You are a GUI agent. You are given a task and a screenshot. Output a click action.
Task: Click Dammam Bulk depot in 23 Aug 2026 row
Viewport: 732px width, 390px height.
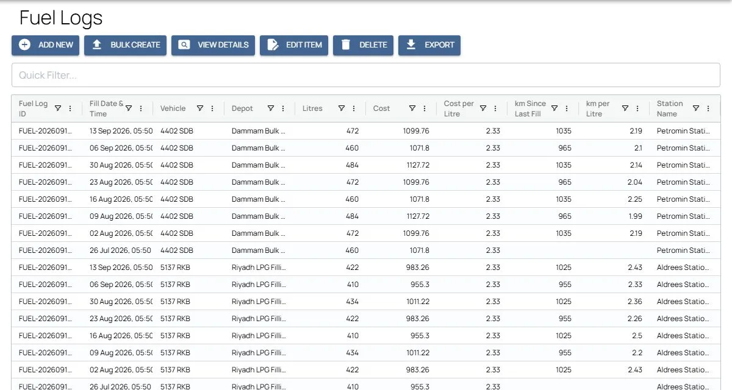259,182
